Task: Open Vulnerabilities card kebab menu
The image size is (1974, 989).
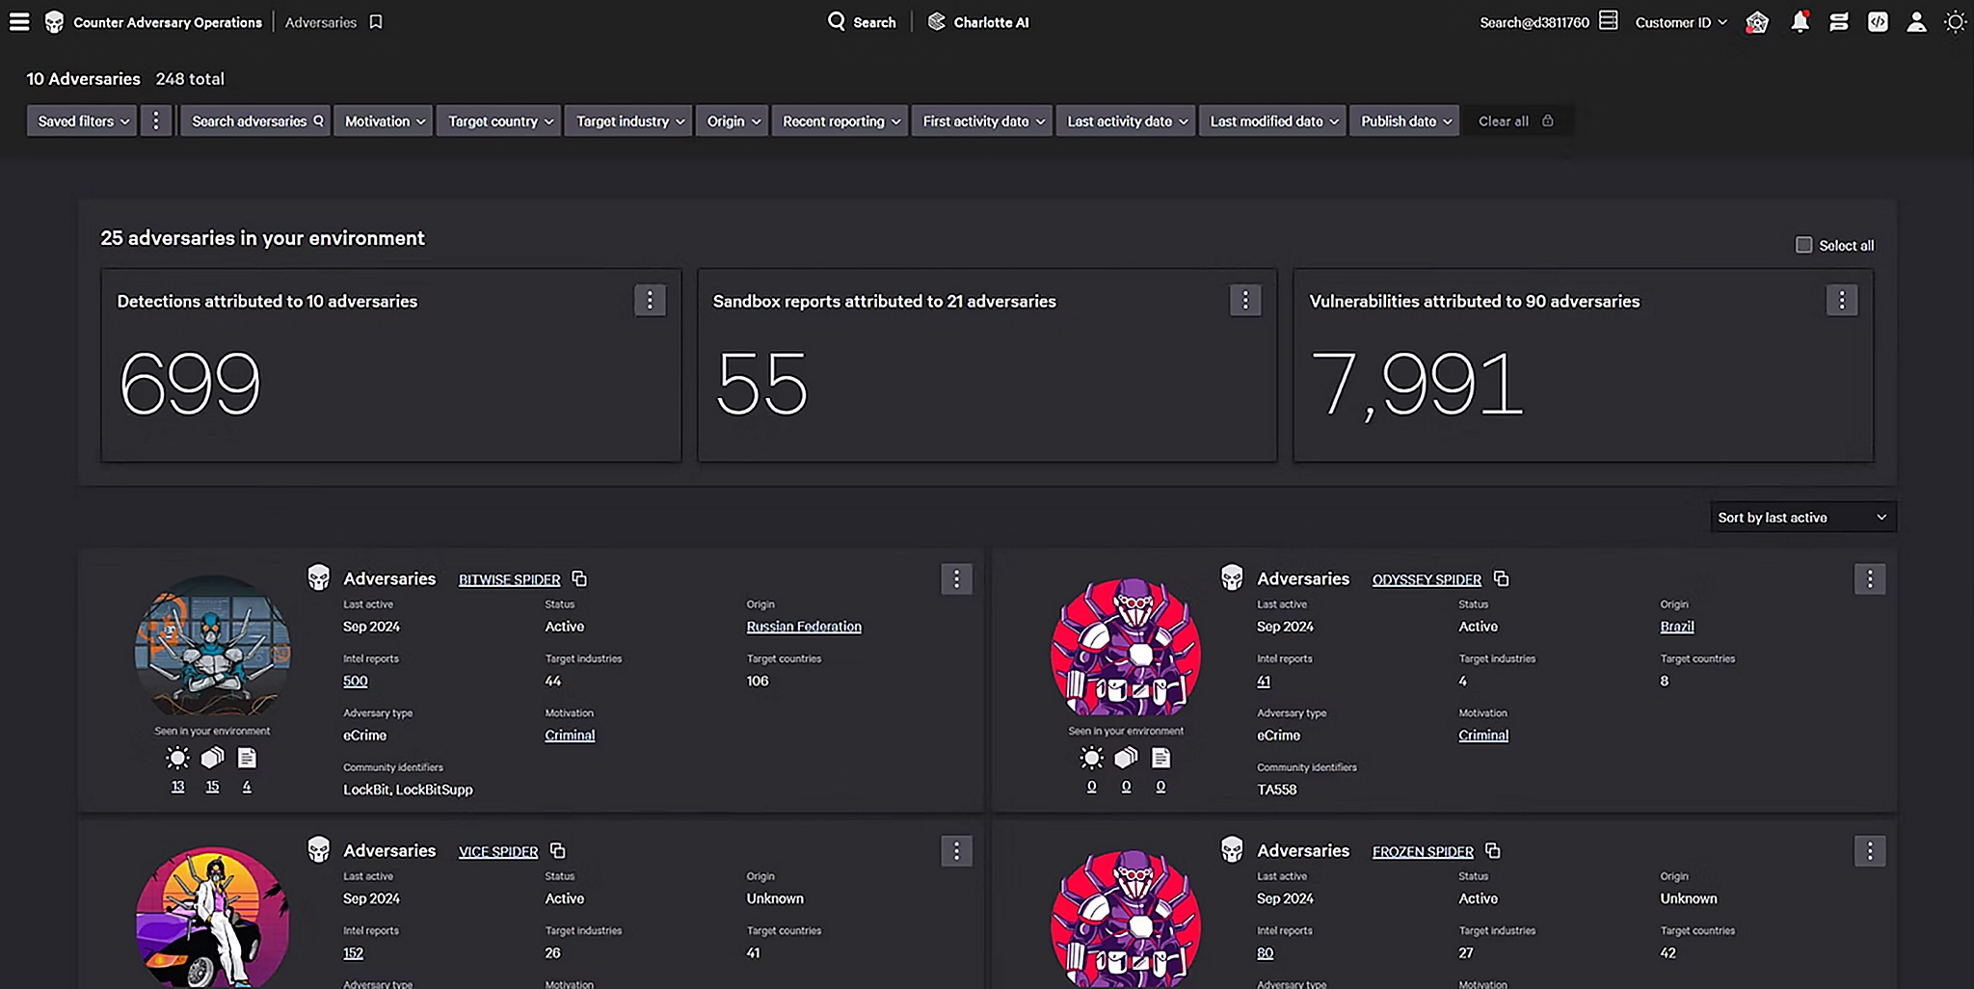Action: click(1841, 301)
